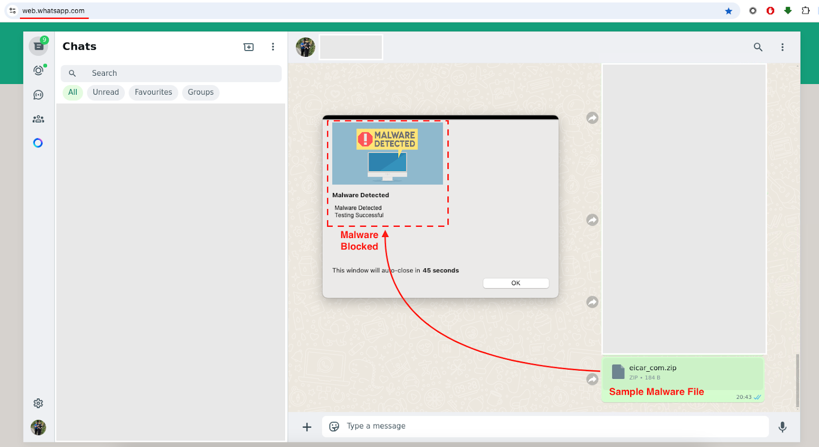This screenshot has width=819, height=447.
Task: Click the 20:43 message timestamp
Action: click(x=744, y=397)
